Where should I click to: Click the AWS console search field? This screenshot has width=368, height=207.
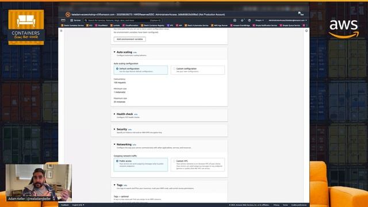(122, 21)
